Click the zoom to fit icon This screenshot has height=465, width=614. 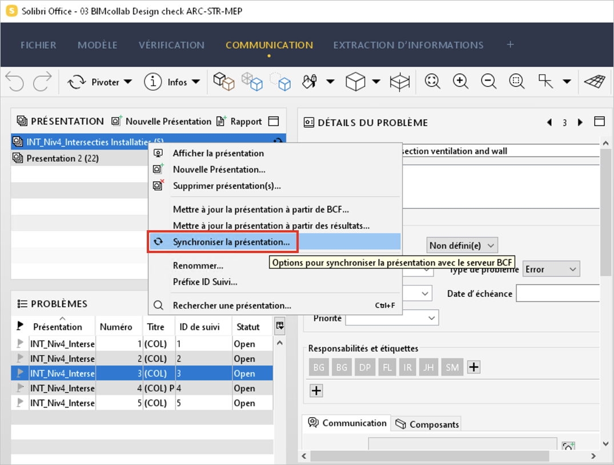coord(432,82)
